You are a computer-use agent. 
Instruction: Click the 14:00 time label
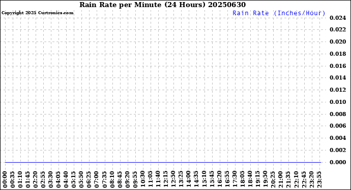pos(189,180)
